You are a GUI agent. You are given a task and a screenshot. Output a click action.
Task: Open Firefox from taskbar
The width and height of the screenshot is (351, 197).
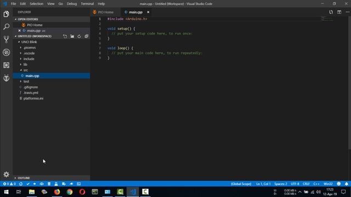(57, 192)
